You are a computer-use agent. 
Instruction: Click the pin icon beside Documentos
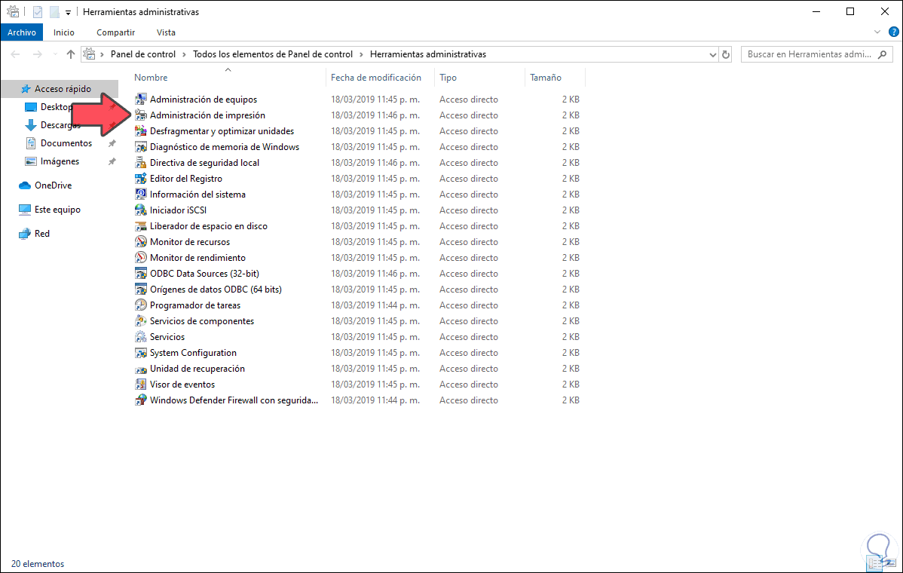112,143
